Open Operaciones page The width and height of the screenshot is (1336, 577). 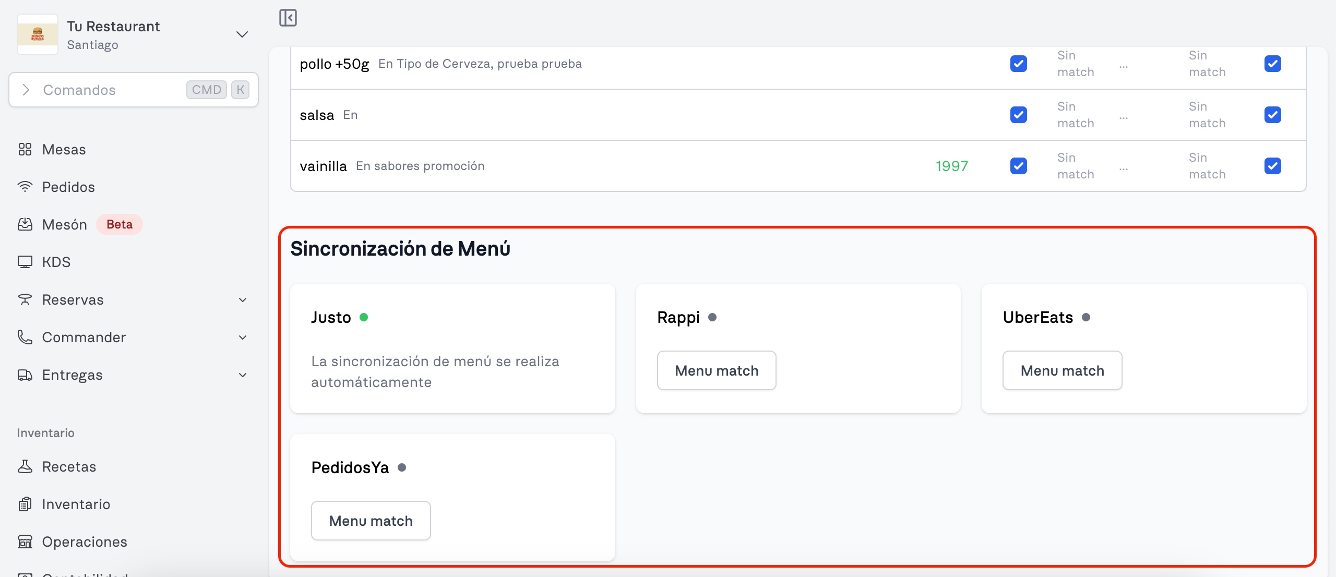pos(85,542)
